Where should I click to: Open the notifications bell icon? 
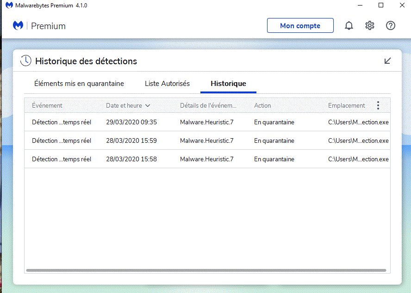349,26
